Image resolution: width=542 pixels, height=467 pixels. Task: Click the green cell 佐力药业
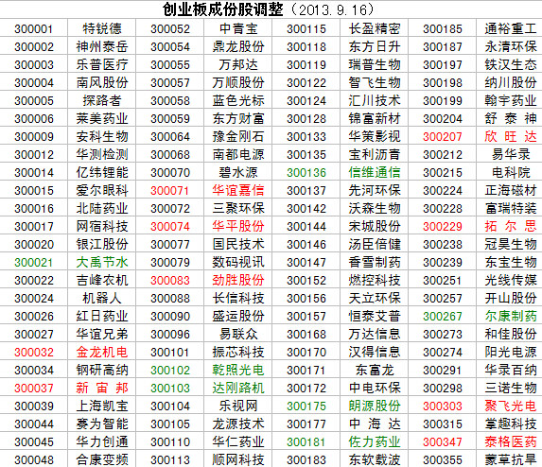click(375, 441)
